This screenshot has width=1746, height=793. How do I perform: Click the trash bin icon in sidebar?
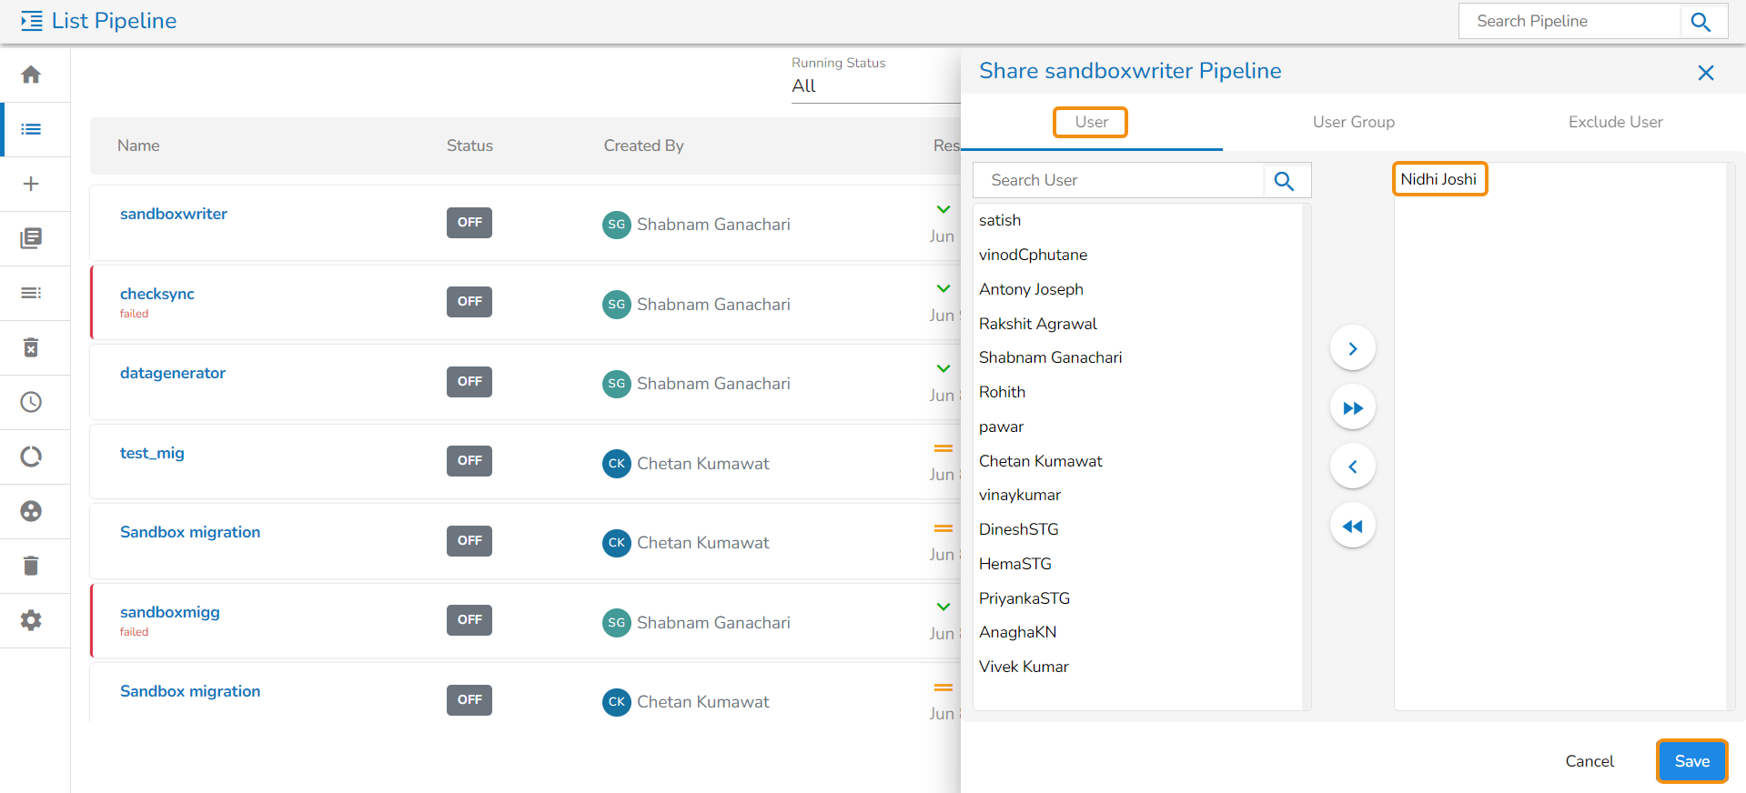click(31, 566)
